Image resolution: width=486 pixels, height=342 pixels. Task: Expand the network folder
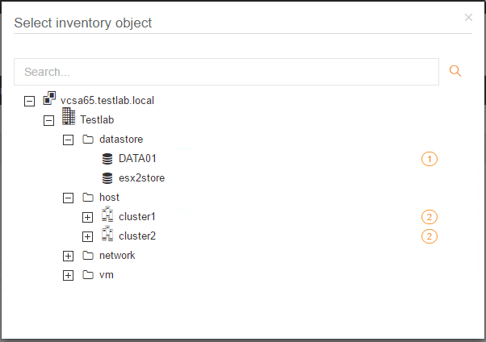click(x=69, y=256)
